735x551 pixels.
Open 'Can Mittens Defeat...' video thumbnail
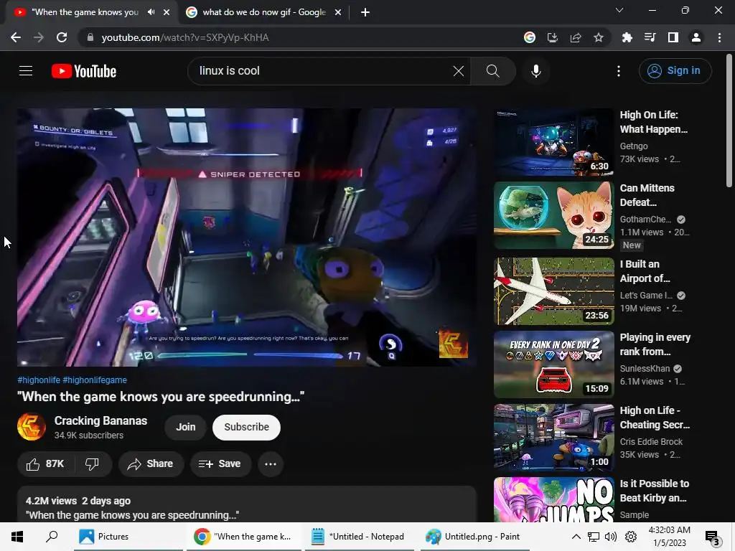tap(553, 215)
